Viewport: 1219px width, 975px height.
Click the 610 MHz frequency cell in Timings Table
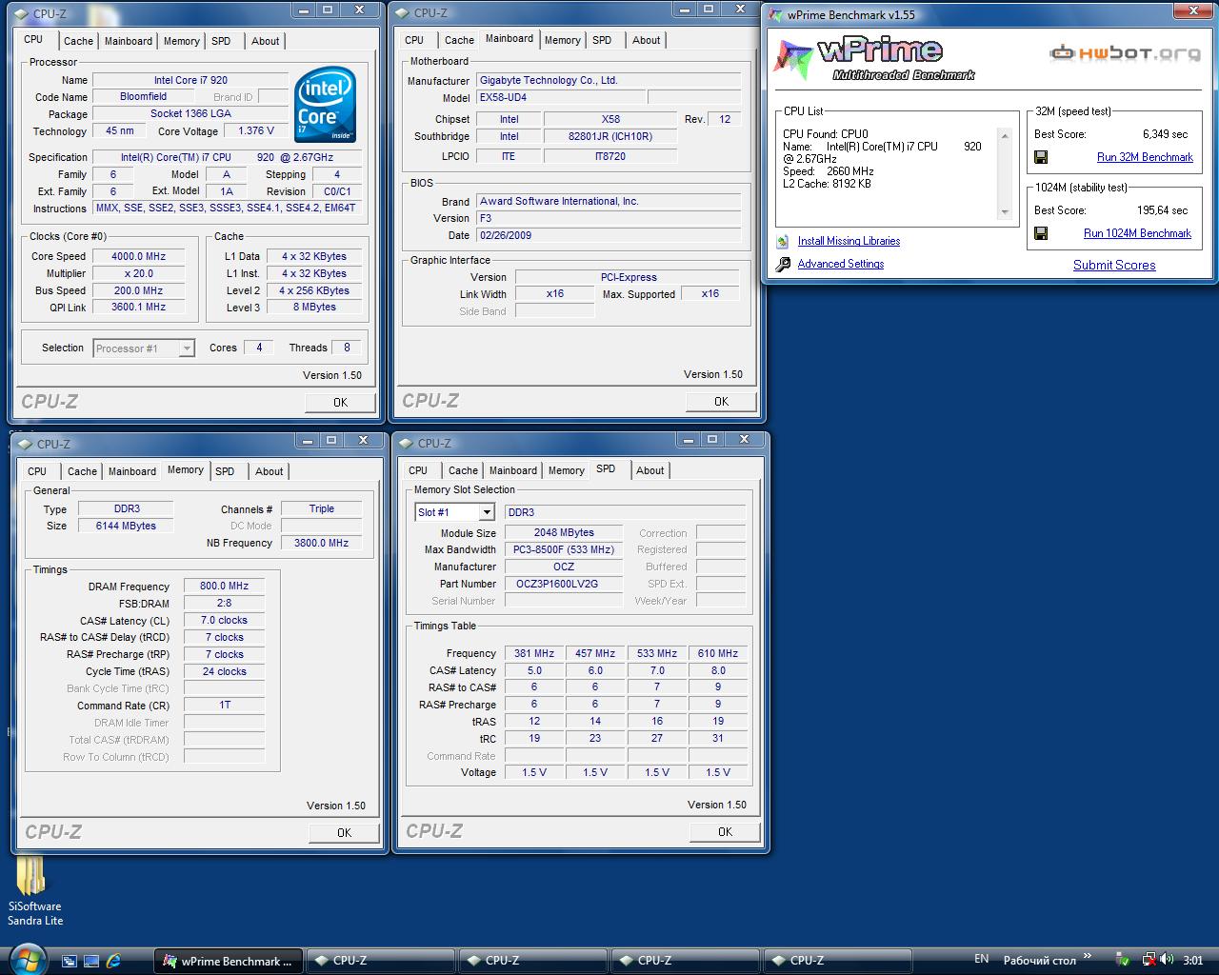pyautogui.click(x=718, y=654)
